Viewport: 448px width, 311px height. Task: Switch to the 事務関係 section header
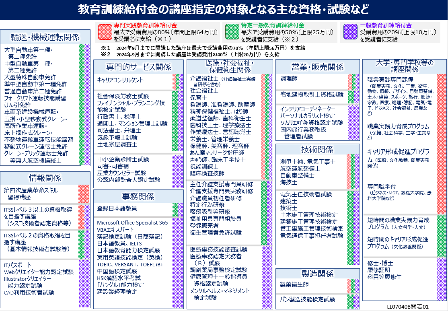[138, 196]
